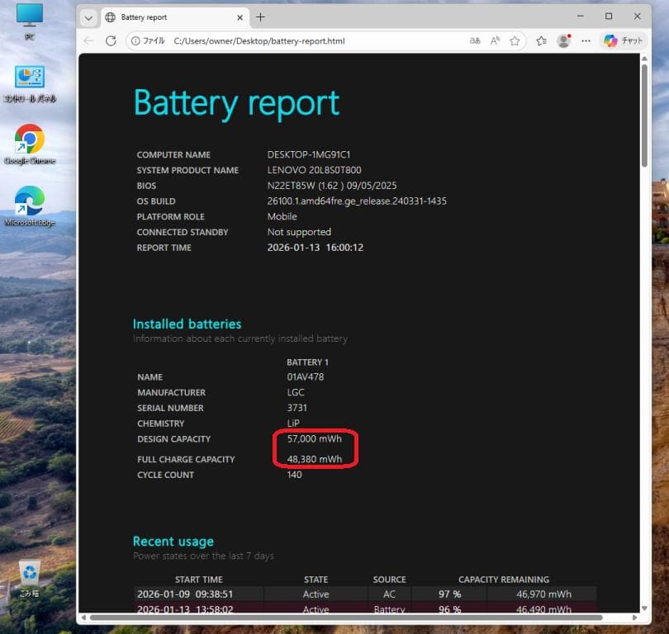669x634 pixels.
Task: Open the Copilot チャット panel
Action: pos(623,40)
